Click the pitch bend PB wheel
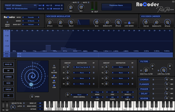The width and height of the screenshot is (175, 112). [3, 105]
